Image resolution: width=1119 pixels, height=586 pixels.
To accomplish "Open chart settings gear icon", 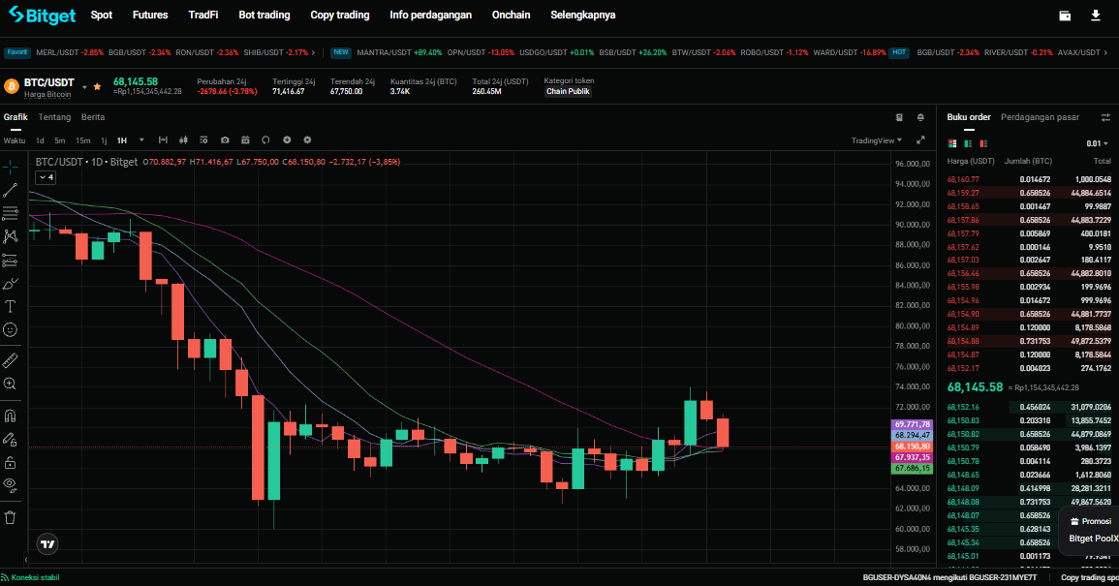I will pyautogui.click(x=307, y=140).
